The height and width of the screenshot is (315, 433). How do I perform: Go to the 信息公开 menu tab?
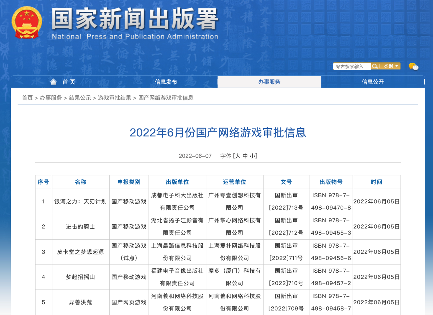(372, 82)
